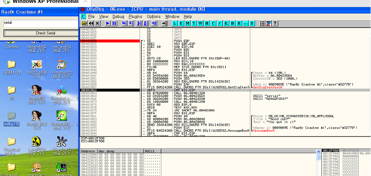
Task: Select the HxD shortcut on desktop
Action: (37, 69)
